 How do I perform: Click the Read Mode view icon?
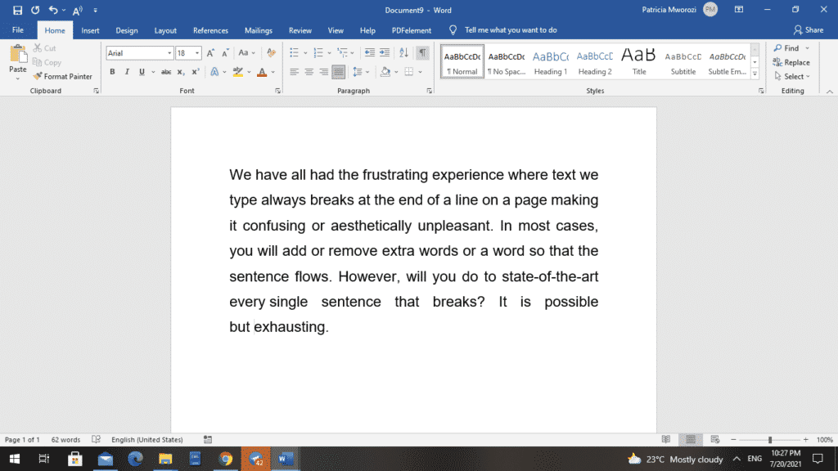coord(666,439)
